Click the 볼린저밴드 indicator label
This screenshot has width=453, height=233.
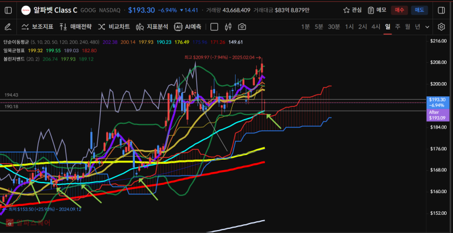14,59
